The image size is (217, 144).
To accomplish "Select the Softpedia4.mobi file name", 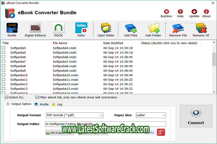I will click(x=64, y=48).
